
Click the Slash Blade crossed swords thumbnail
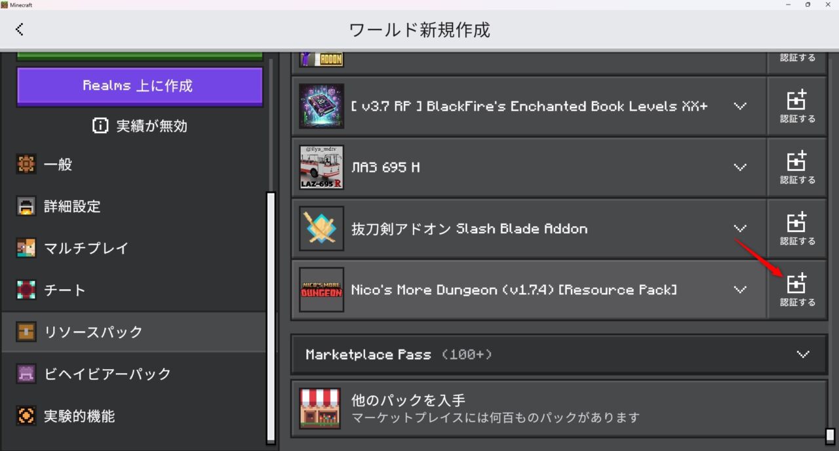321,229
